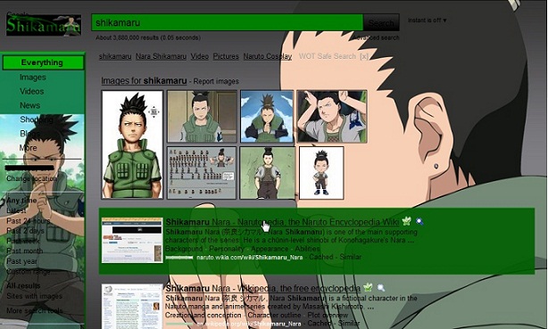Filter results to Past month
The image size is (548, 329).
[x=24, y=251]
